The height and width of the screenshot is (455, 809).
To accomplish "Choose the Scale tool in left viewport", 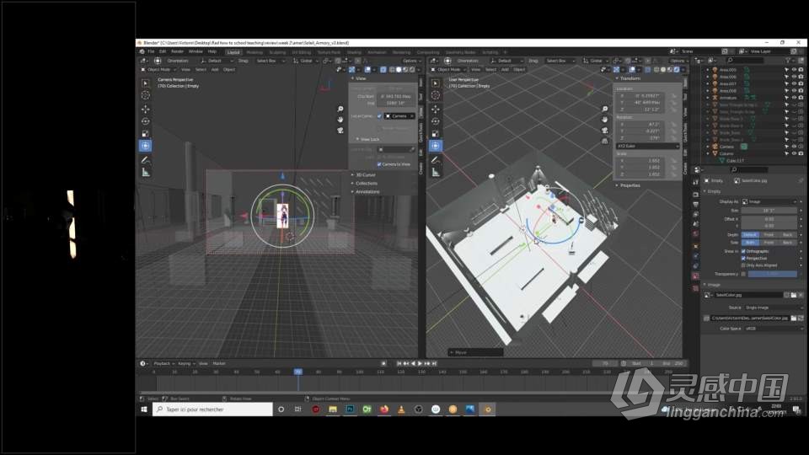I will [x=146, y=134].
